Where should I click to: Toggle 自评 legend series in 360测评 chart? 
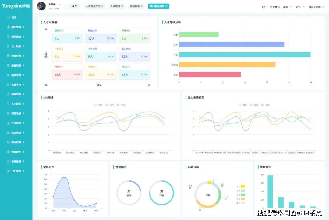(x=98, y=105)
